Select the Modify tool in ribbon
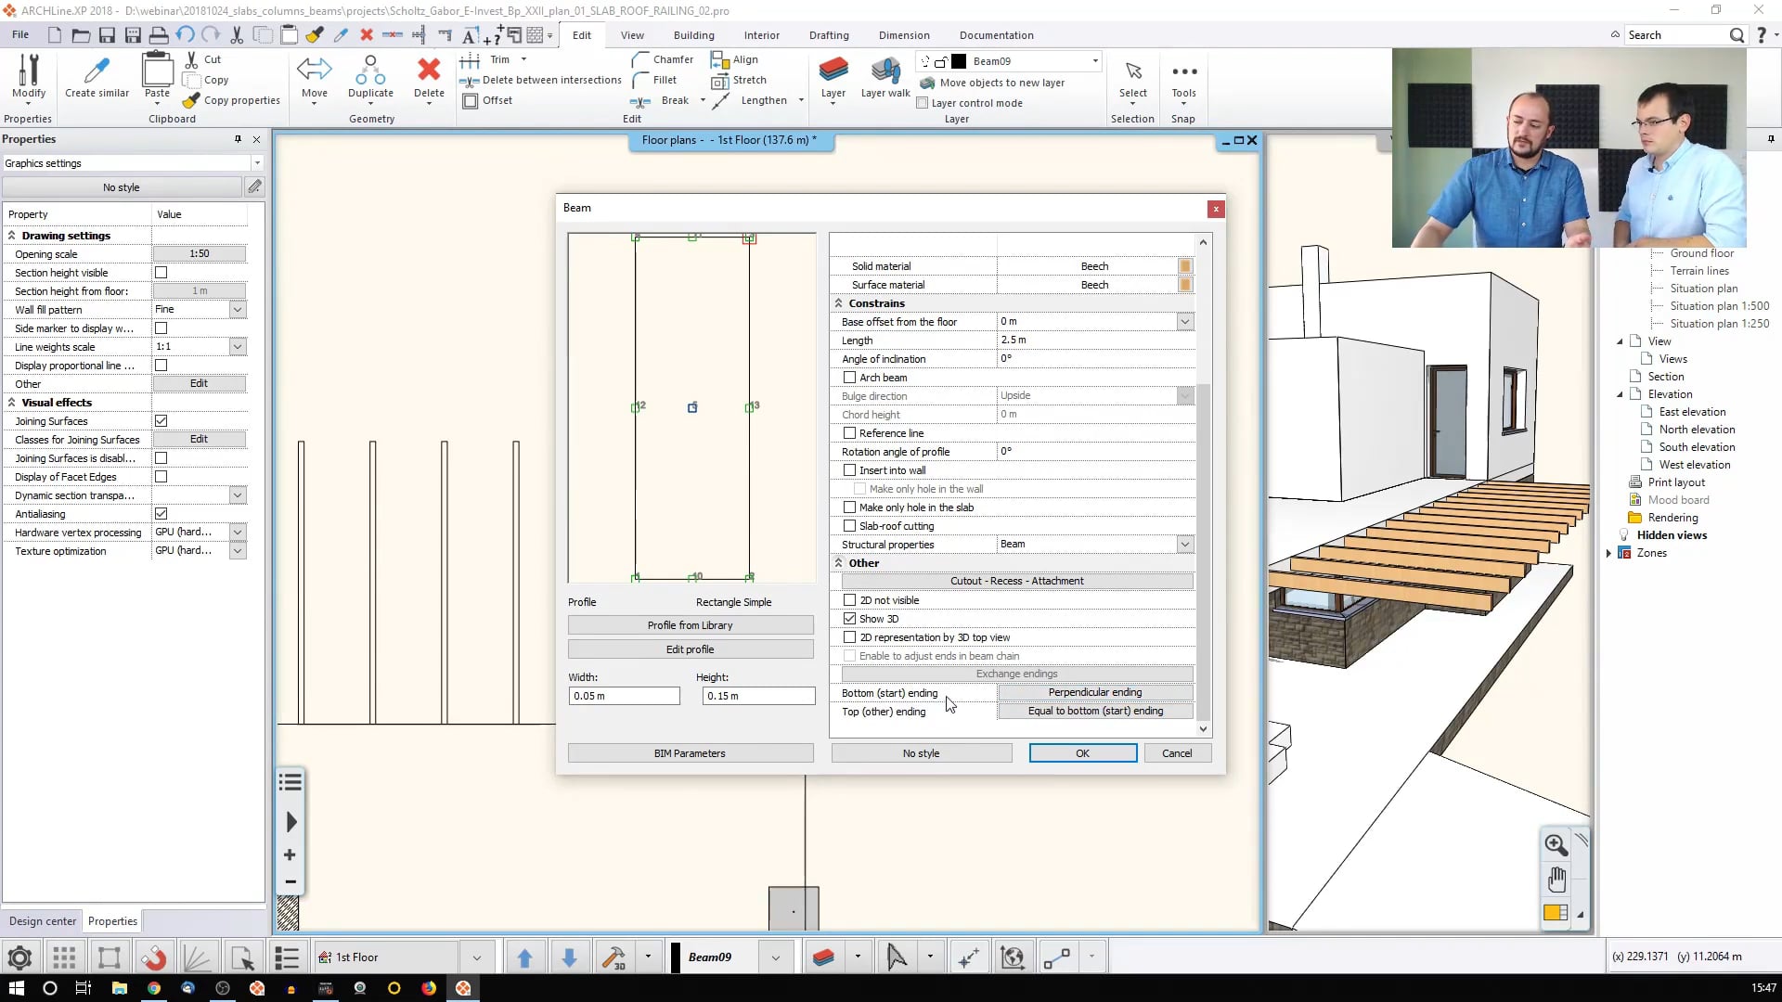 pyautogui.click(x=29, y=76)
